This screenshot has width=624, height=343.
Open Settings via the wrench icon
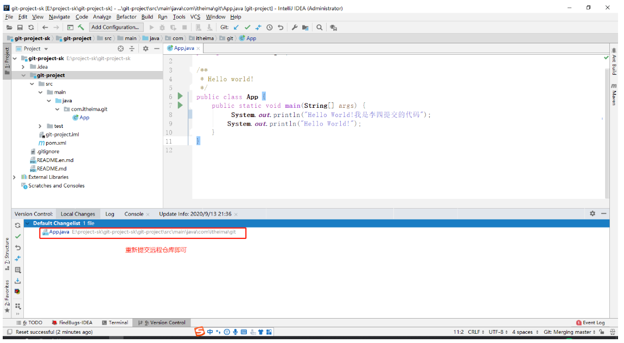point(295,28)
